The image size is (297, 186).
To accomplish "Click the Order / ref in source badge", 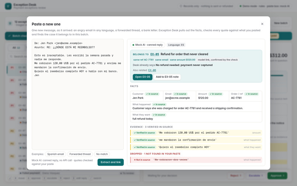I will 252,94.
